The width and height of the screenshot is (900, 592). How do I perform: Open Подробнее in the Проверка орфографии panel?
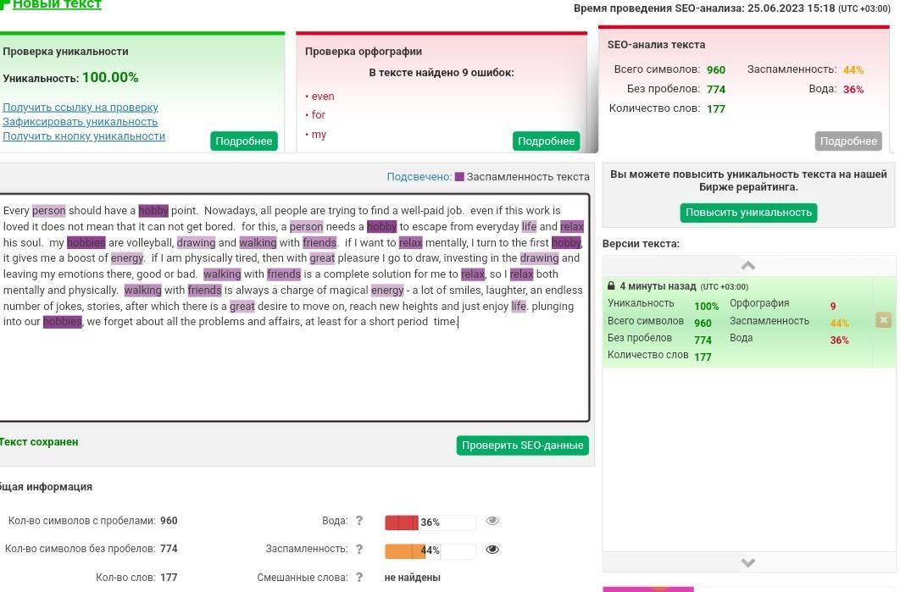pyautogui.click(x=546, y=141)
